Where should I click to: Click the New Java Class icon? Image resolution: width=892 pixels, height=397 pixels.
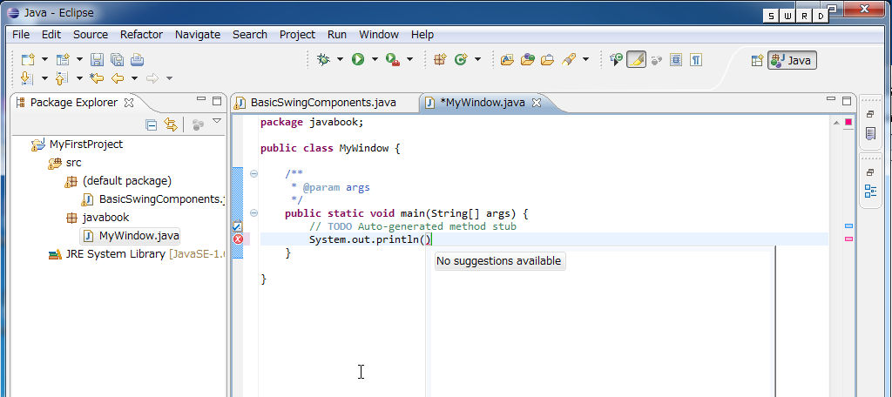460,59
